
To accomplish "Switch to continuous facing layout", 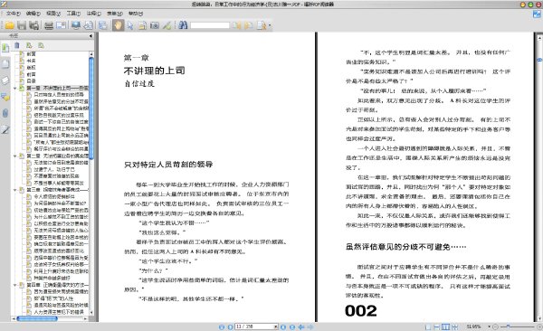I will point(454,326).
